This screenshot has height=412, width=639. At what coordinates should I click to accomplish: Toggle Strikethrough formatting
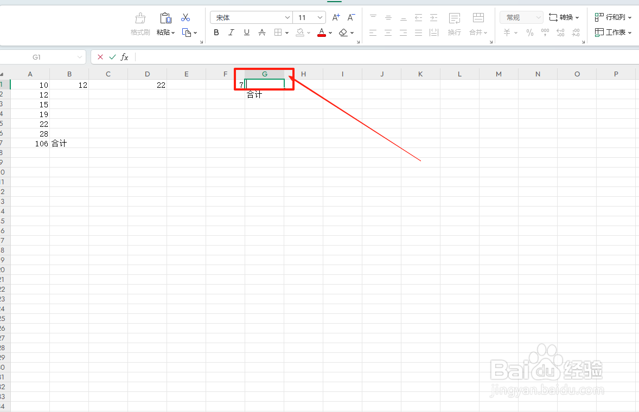point(262,33)
